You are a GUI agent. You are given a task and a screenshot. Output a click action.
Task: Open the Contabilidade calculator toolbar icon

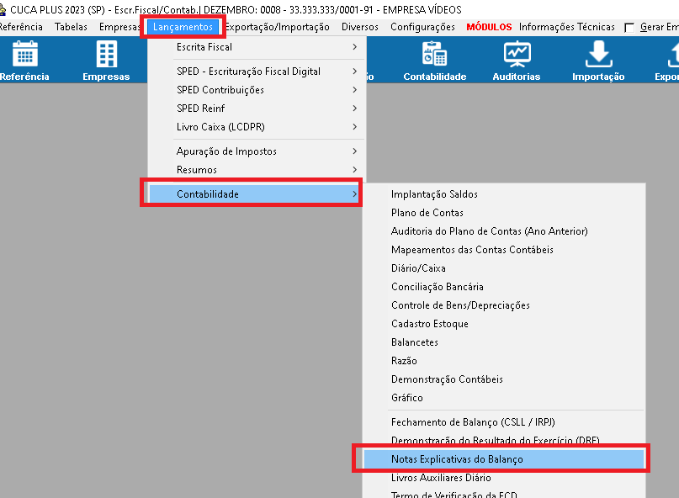click(x=434, y=54)
